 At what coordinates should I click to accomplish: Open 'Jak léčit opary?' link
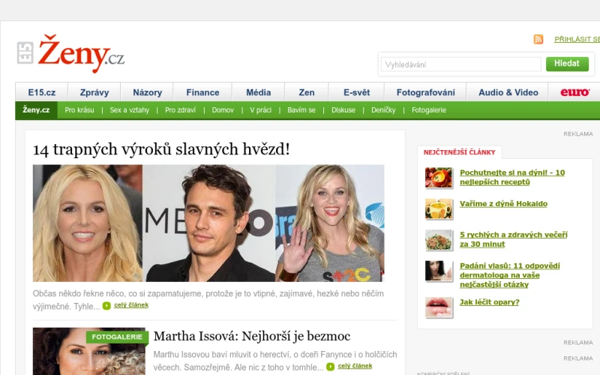[490, 302]
